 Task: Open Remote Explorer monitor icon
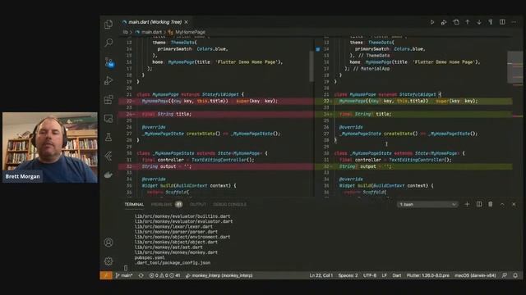click(108, 118)
